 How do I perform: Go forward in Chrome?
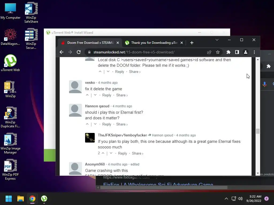tap(70, 52)
